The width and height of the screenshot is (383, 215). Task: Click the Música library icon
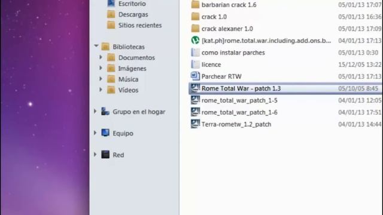(111, 79)
